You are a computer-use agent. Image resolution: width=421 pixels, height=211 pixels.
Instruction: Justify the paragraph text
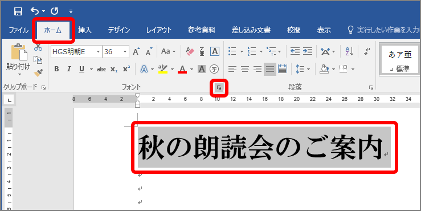click(x=270, y=69)
